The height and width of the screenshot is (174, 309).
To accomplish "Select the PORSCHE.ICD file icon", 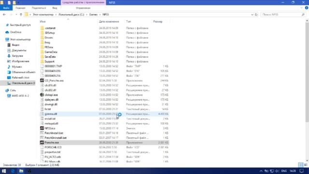I will 42,147.
